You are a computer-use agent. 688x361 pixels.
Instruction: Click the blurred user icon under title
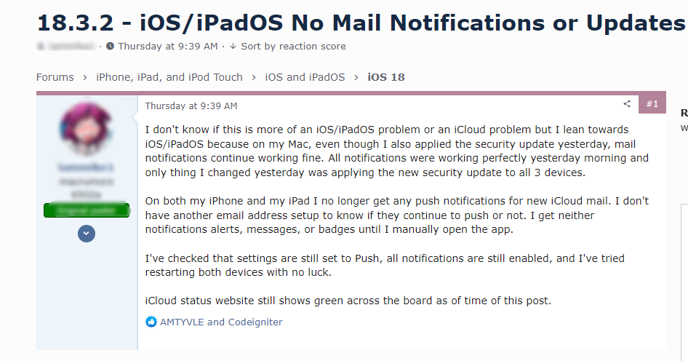point(41,46)
